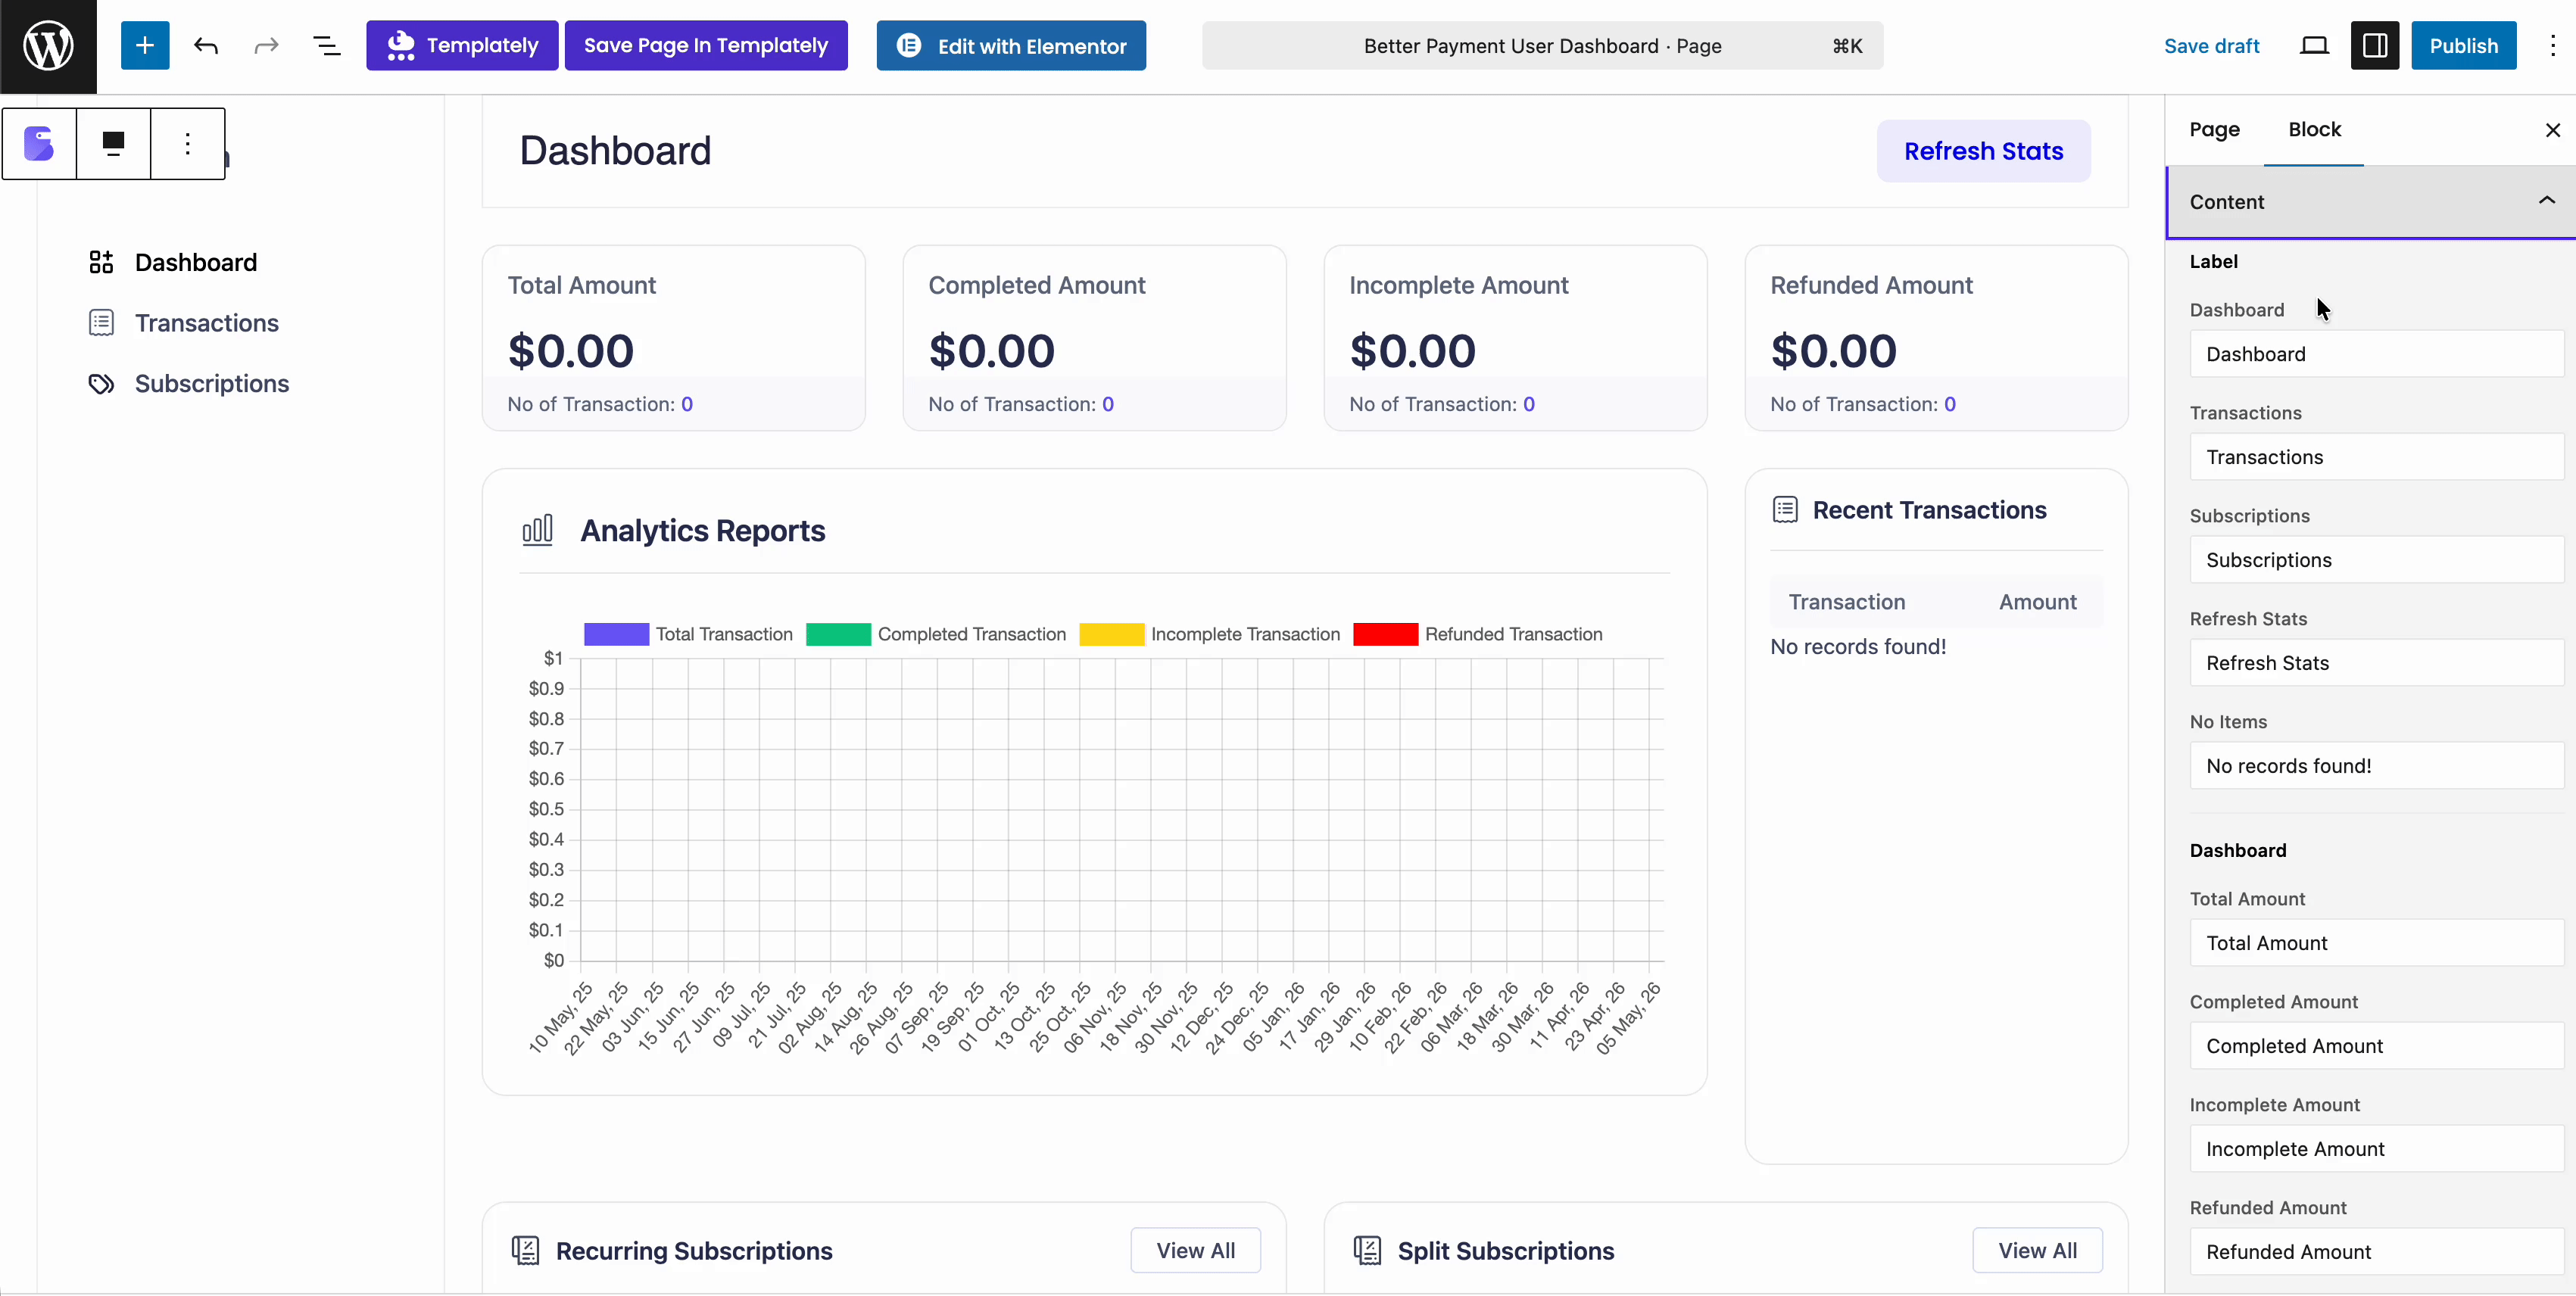
Task: Toggle the settings sidebar icon
Action: 2375,46
